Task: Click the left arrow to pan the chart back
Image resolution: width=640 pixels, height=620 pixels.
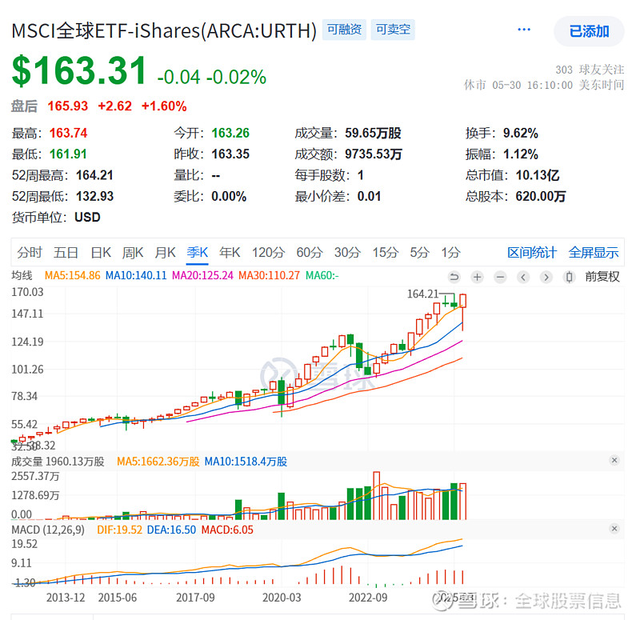Action: point(522,277)
